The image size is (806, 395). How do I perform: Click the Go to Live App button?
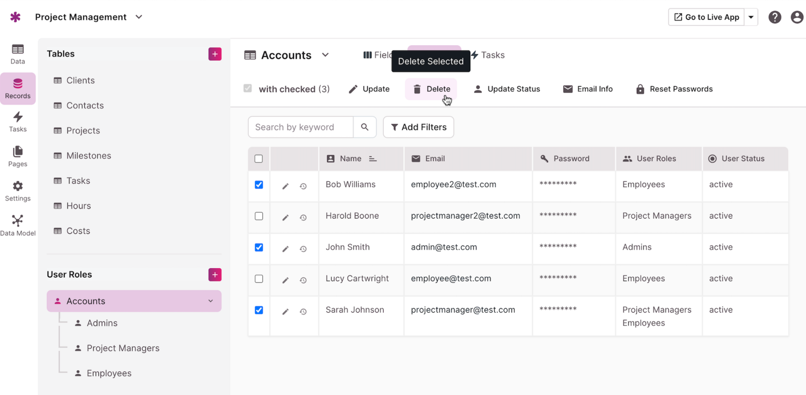tap(706, 17)
